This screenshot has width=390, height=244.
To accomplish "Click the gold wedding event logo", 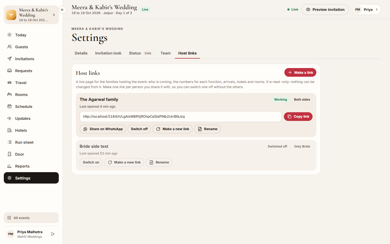I will pos(11,15).
